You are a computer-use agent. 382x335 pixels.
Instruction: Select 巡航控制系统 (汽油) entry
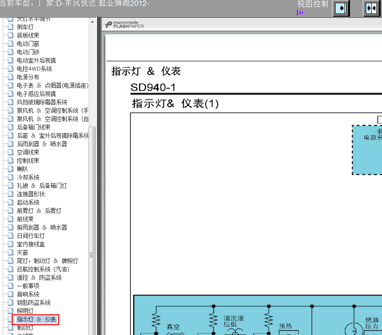(43, 269)
